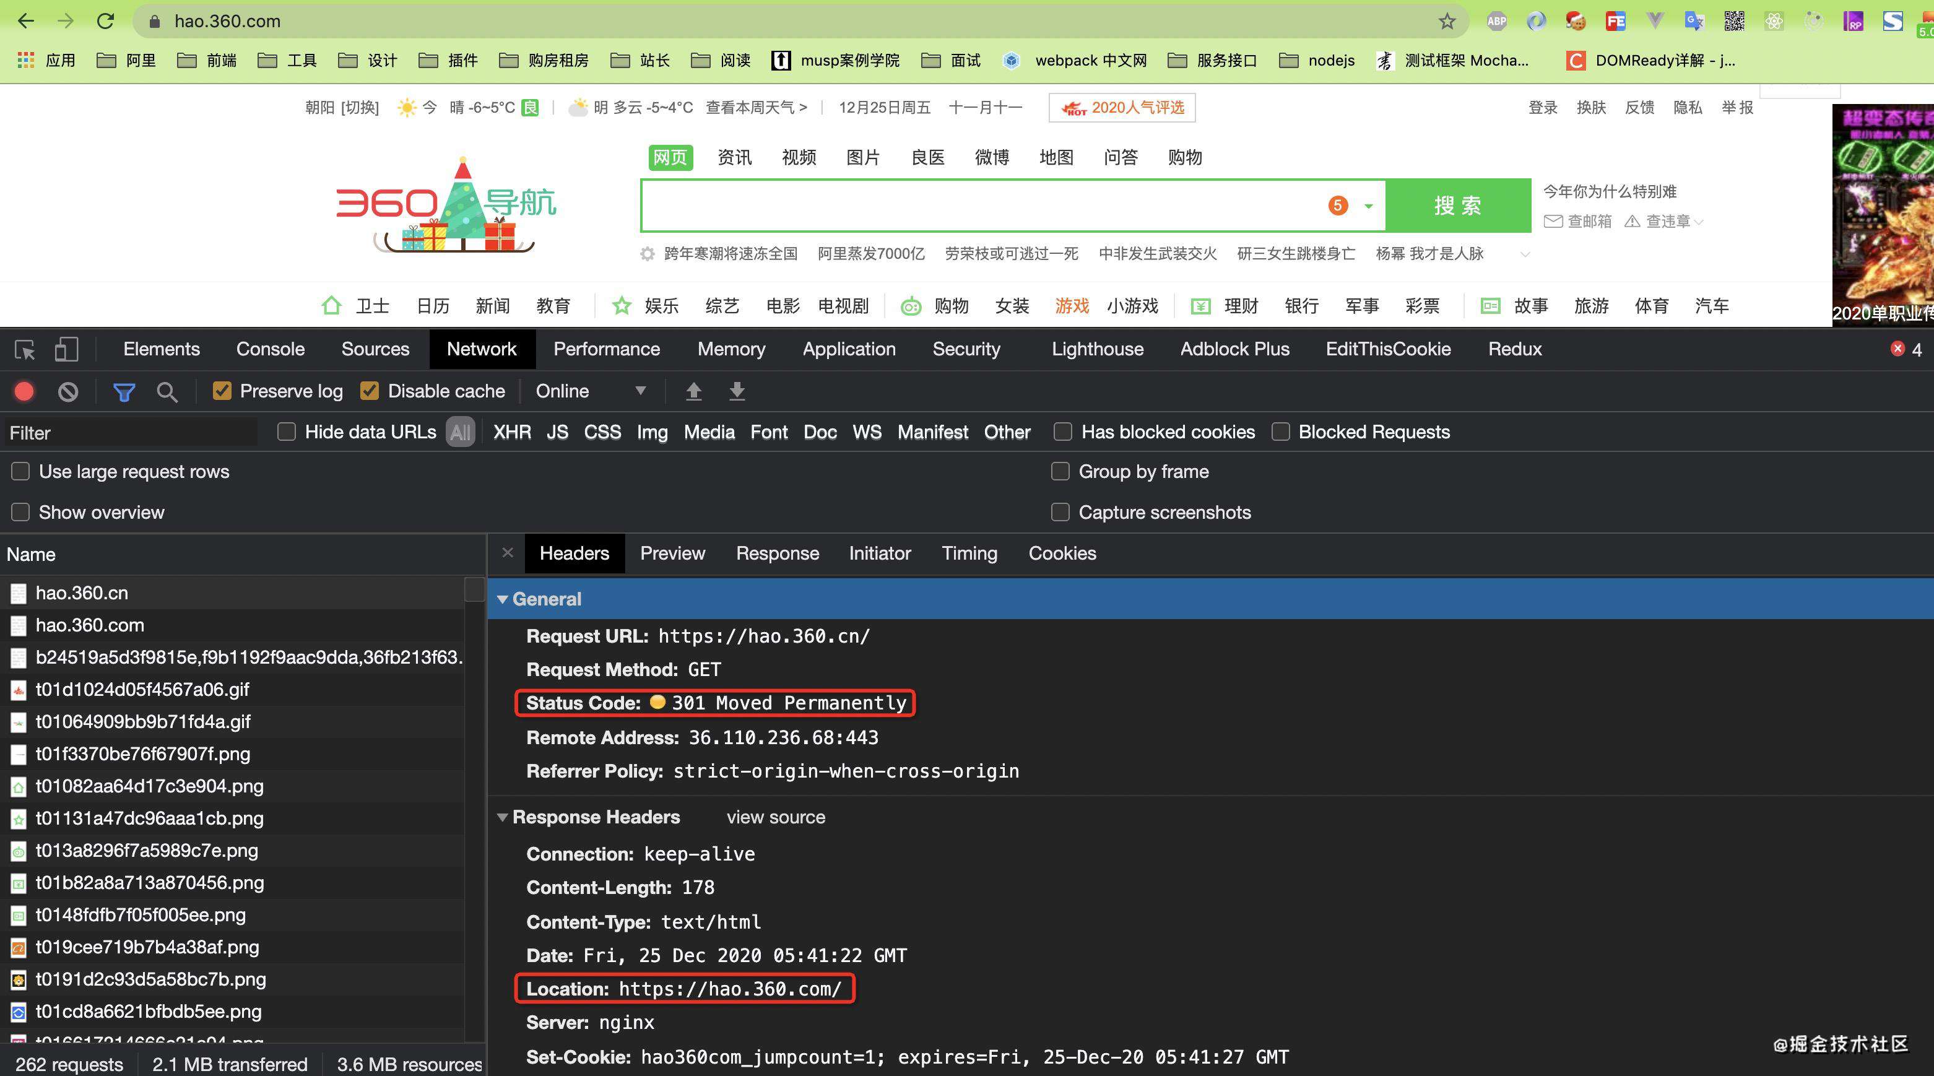Stop recording network log
The height and width of the screenshot is (1076, 1934).
click(24, 391)
